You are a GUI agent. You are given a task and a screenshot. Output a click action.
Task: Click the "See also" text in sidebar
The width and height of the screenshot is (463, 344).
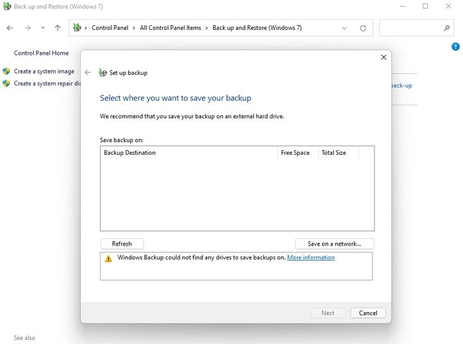click(x=24, y=338)
